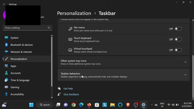This screenshot has width=194, height=109.
Task: Open Time & language settings
Action: click(x=27, y=80)
